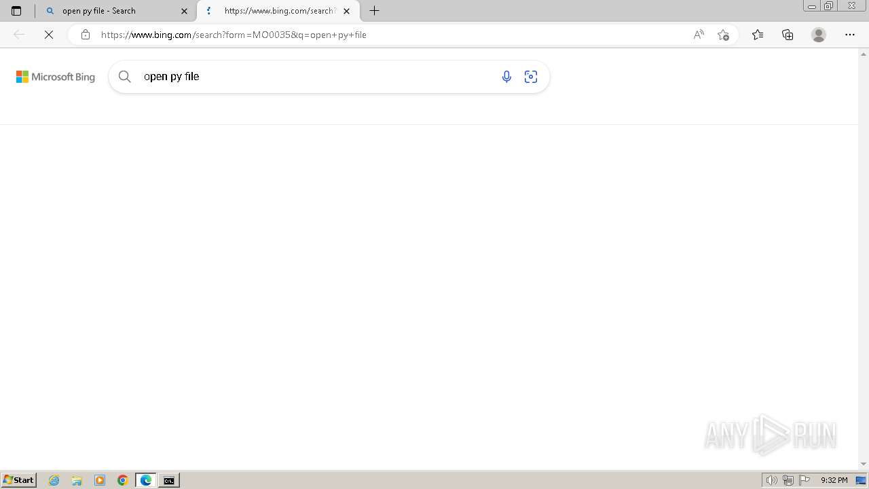Open the tab actions menu icon

point(16,11)
